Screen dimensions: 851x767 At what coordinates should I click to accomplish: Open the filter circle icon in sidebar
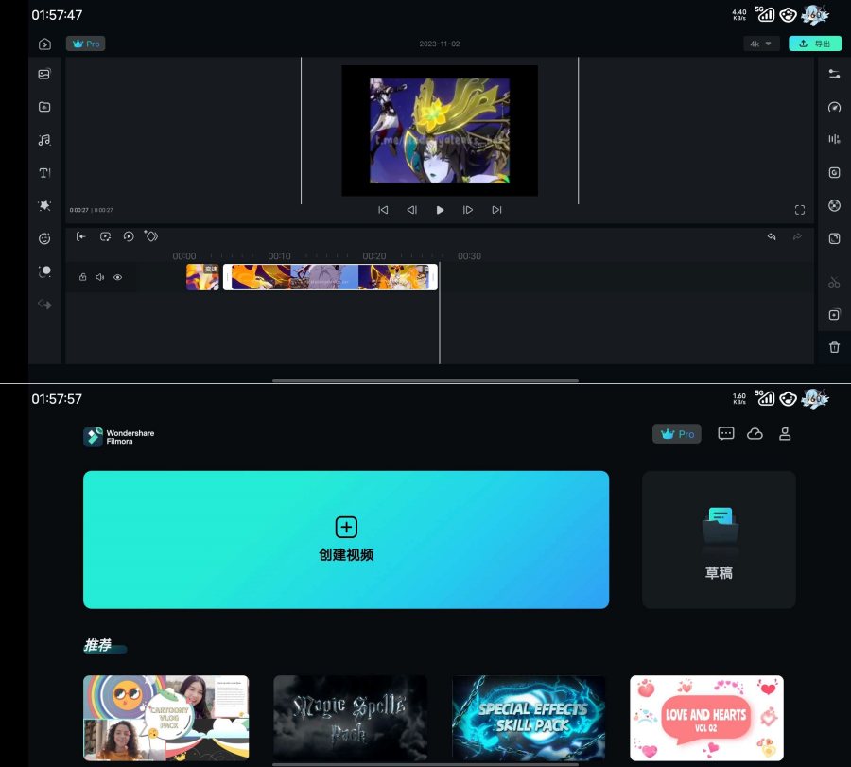[x=44, y=271]
